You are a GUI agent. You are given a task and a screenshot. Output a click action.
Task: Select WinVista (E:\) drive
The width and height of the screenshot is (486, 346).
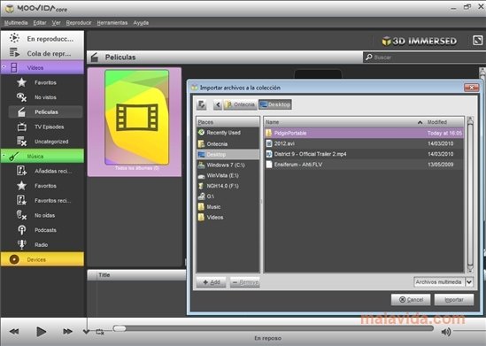coord(228,175)
